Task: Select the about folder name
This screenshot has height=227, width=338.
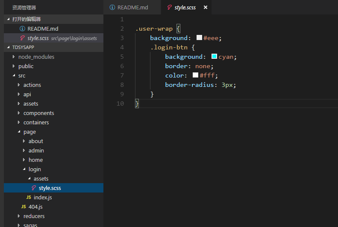Action: point(36,141)
